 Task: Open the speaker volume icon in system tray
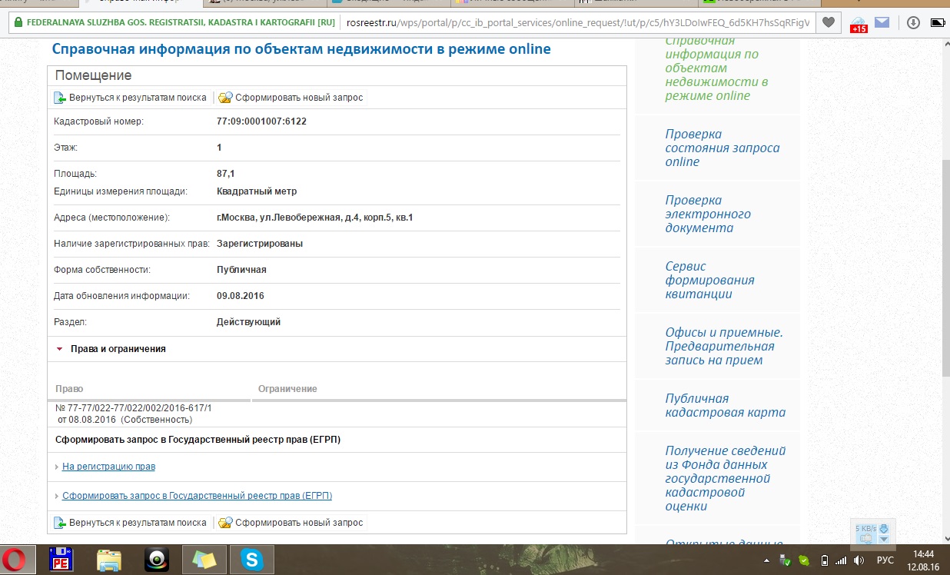(859, 560)
